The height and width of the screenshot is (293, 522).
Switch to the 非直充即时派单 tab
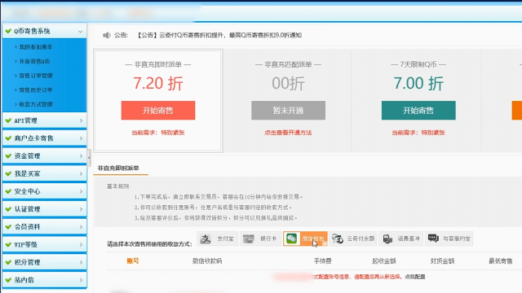[118, 168]
